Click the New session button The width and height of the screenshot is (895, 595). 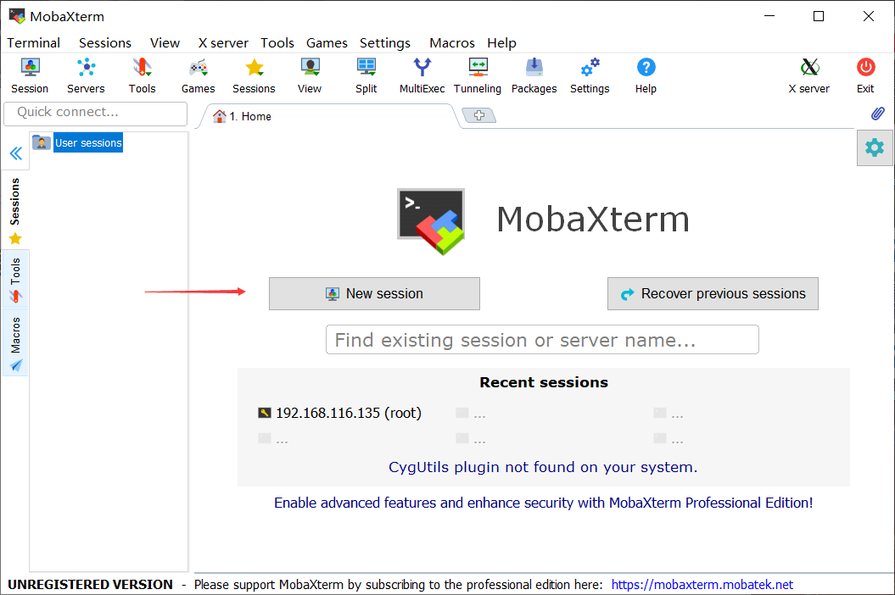click(x=374, y=294)
